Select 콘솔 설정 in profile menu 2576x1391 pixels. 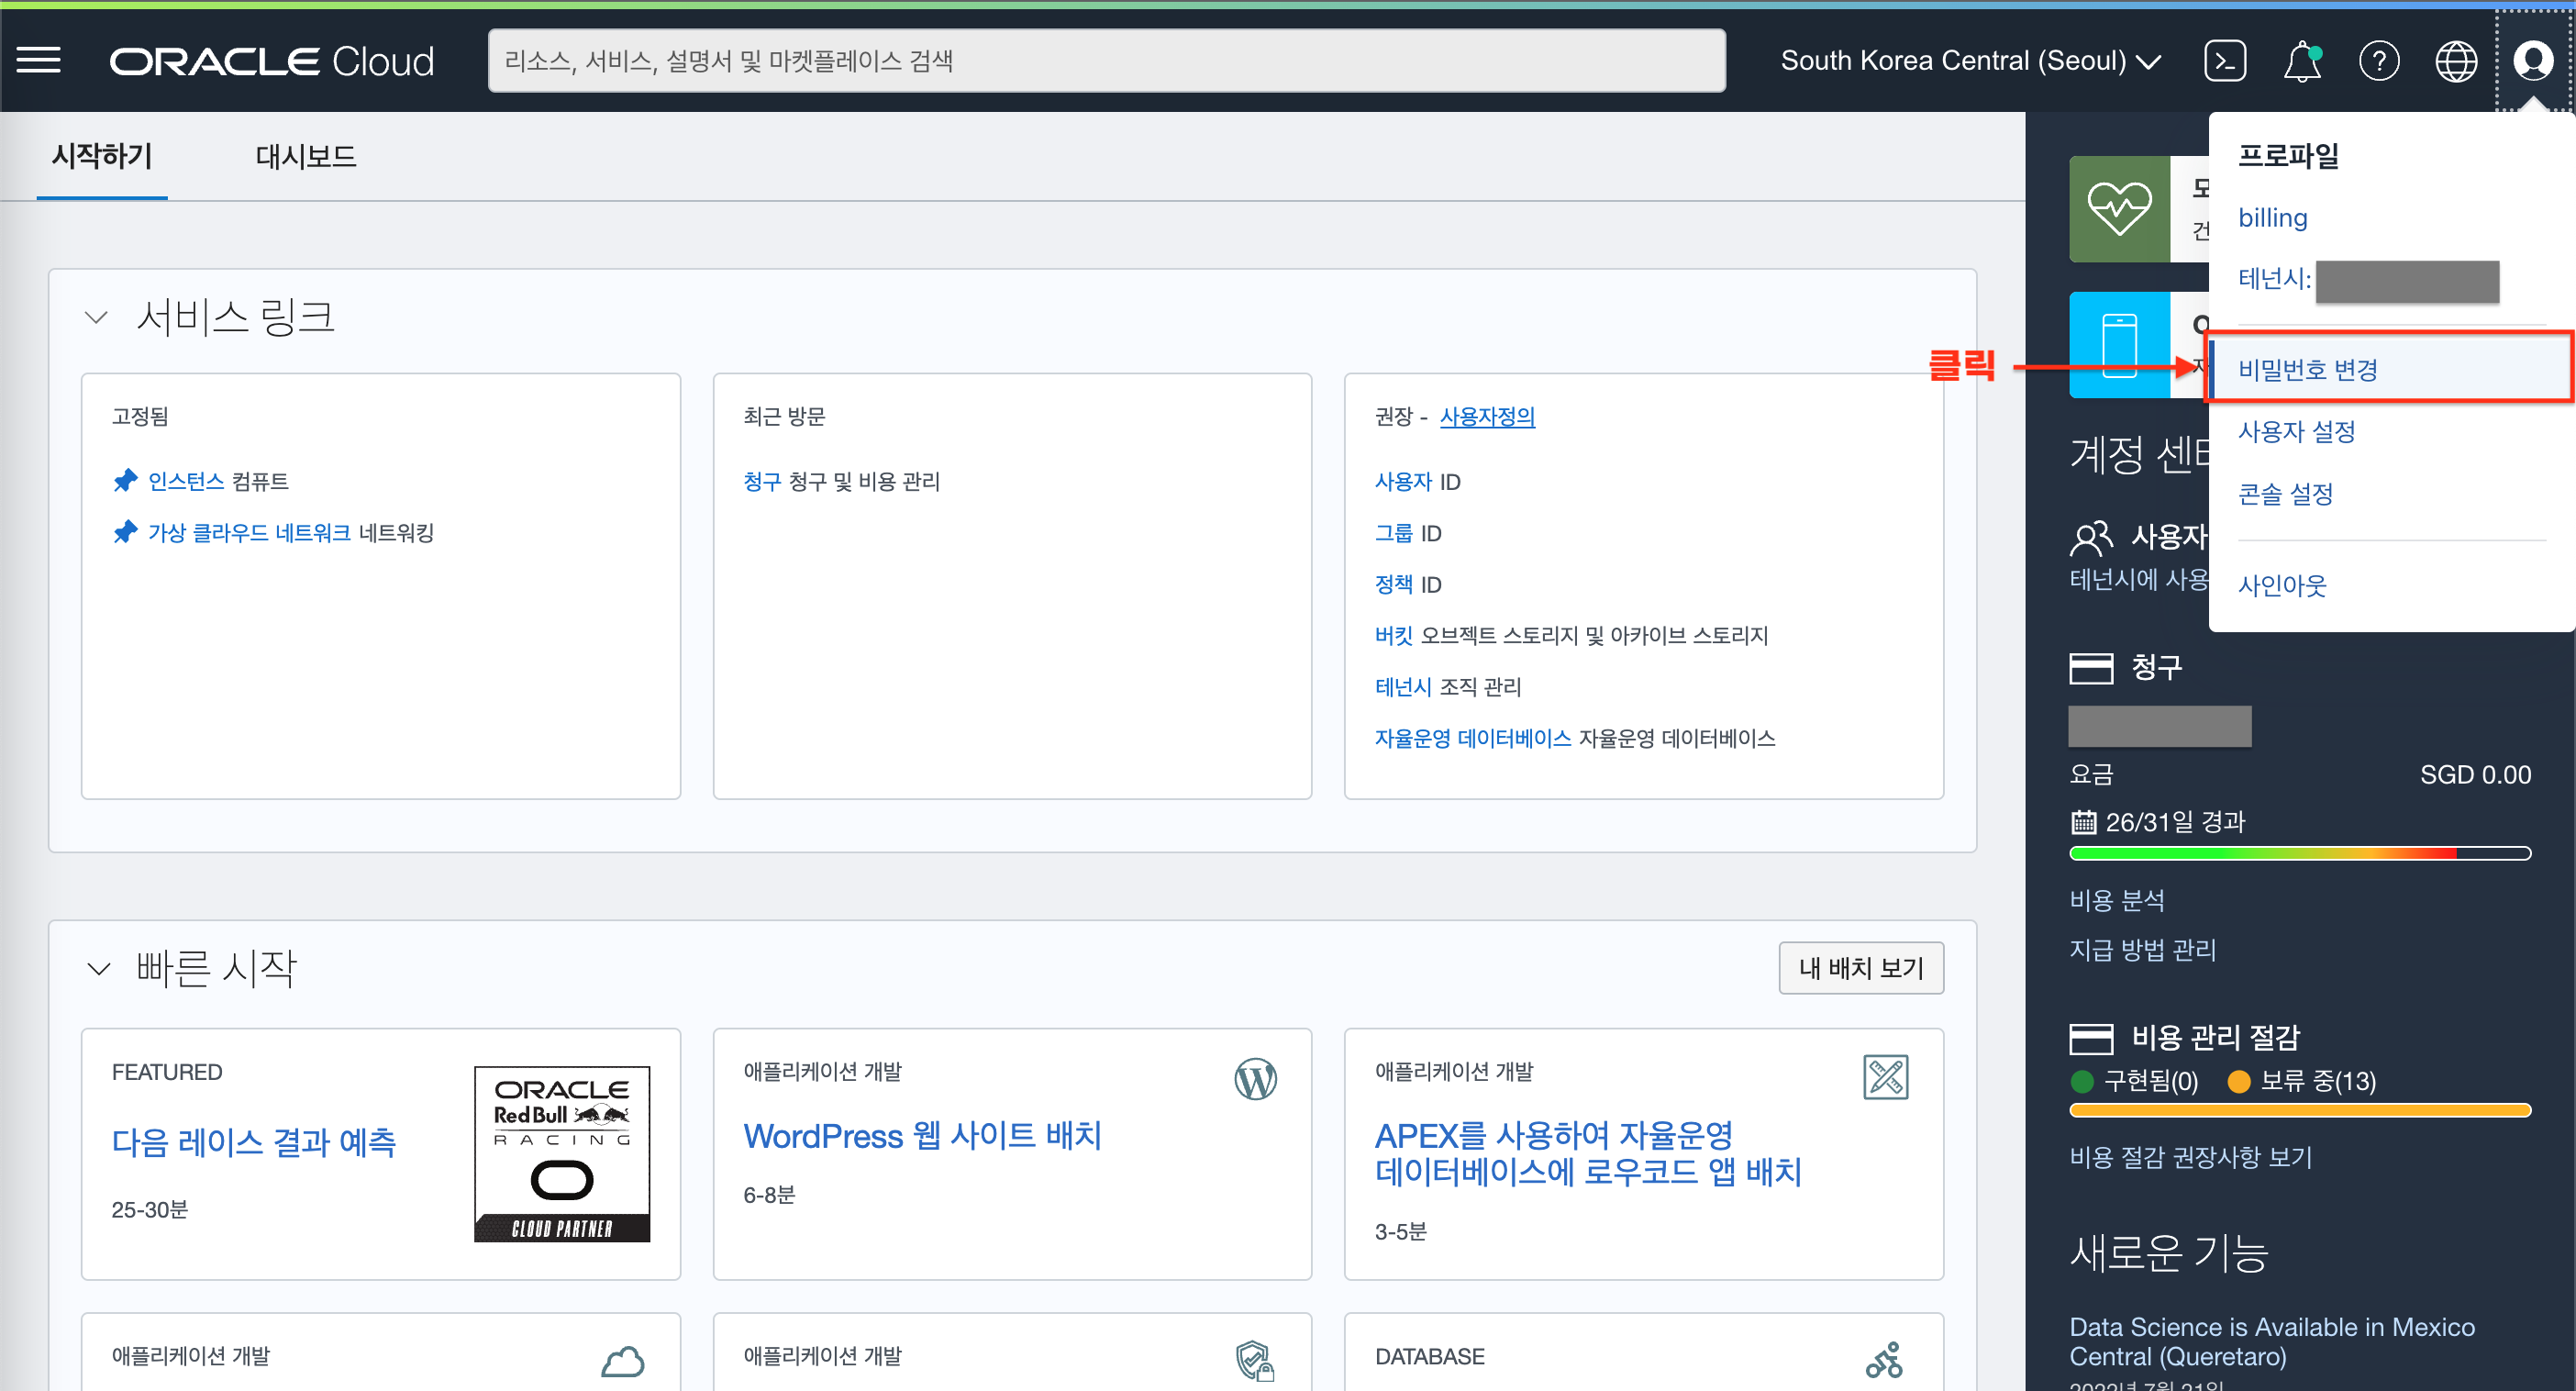[x=2285, y=493]
